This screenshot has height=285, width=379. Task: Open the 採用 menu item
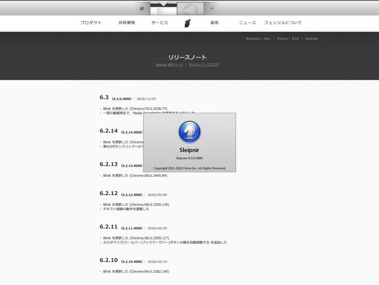coord(214,23)
